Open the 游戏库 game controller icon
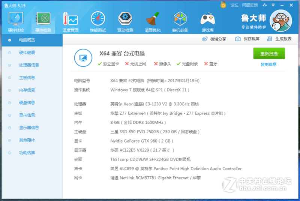 pyautogui.click(x=207, y=22)
